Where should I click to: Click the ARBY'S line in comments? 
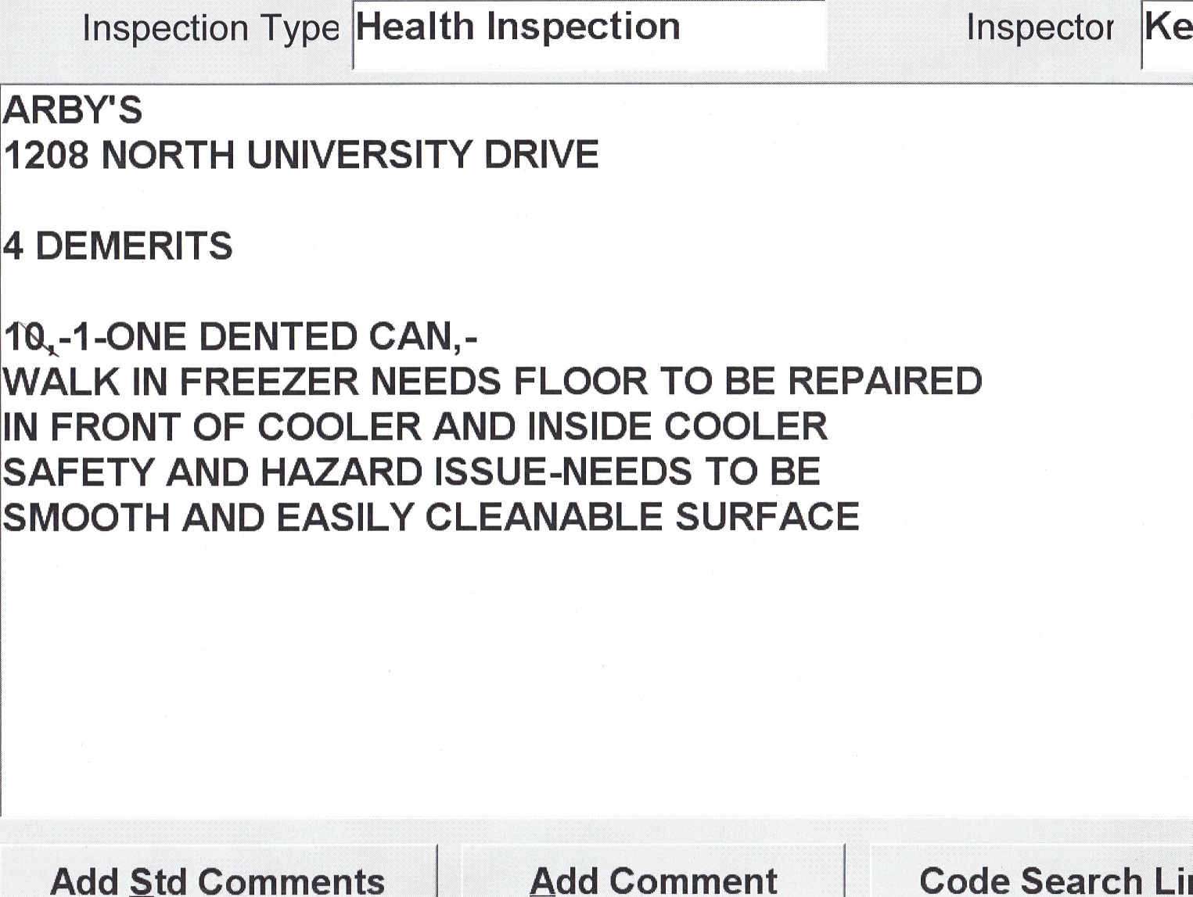[x=73, y=110]
